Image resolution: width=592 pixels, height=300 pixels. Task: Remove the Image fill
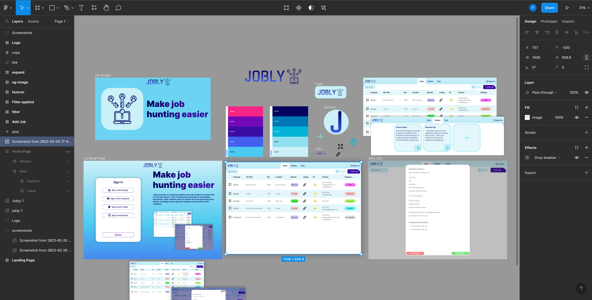click(586, 117)
